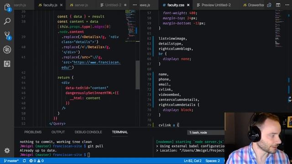The image size is (292, 164).
Task: Open the Source Control view
Action: [x=7, y=36]
